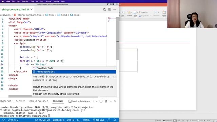
Task: Select the string-compare.html editor tab
Action: pos(15,9)
